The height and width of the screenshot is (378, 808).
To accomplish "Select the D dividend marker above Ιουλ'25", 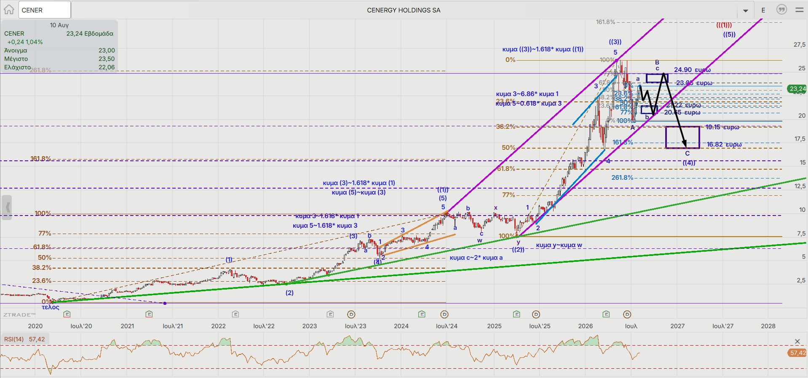I will pyautogui.click(x=536, y=314).
